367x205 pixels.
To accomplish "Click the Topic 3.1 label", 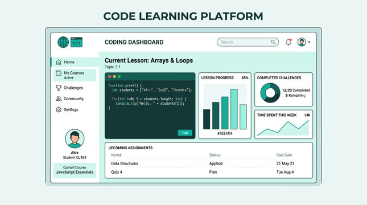I will point(113,67).
